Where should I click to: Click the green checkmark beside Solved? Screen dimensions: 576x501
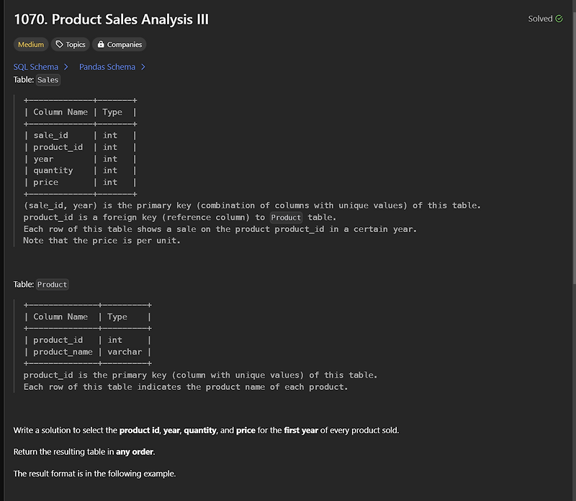tap(559, 18)
